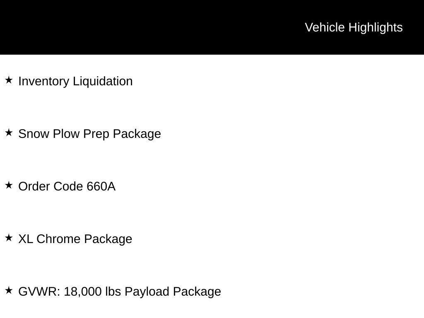Click the word Chrome
Screen dimensions: 424x318
pos(58,239)
